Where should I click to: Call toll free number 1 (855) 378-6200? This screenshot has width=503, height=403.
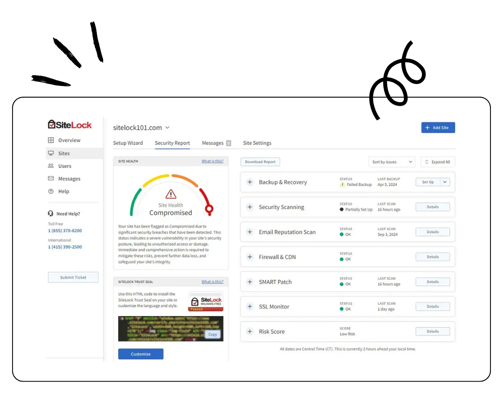pos(65,231)
